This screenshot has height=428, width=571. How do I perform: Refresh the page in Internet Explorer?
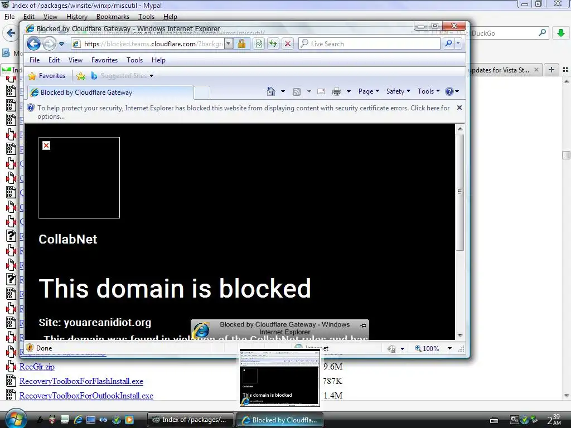coord(273,43)
